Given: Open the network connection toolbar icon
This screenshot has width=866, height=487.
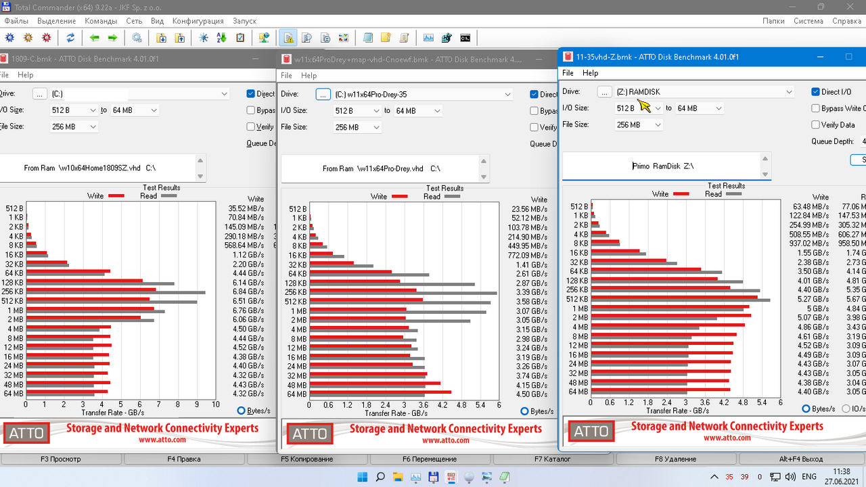Looking at the screenshot, I should coord(265,38).
